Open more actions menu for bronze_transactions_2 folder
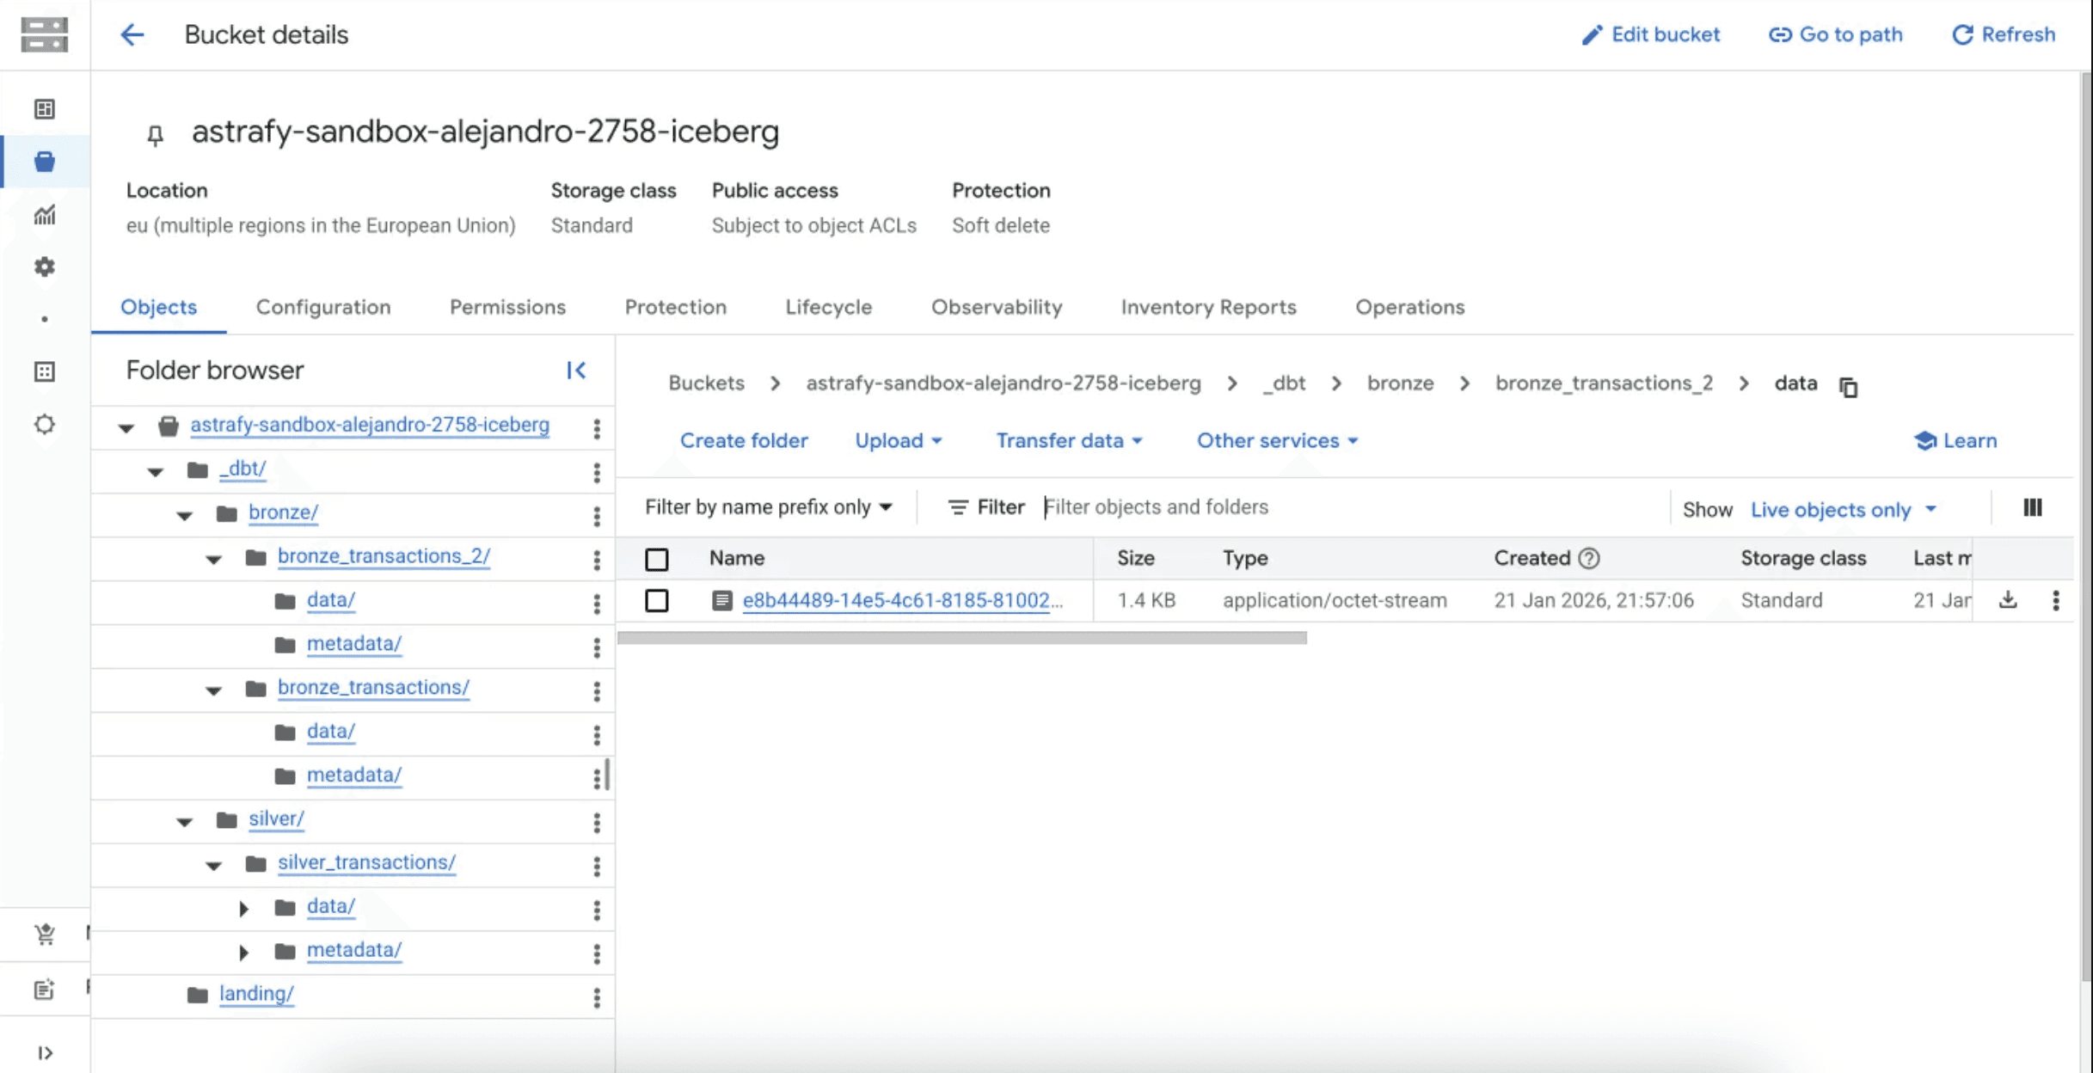The width and height of the screenshot is (2093, 1073). 597,560
